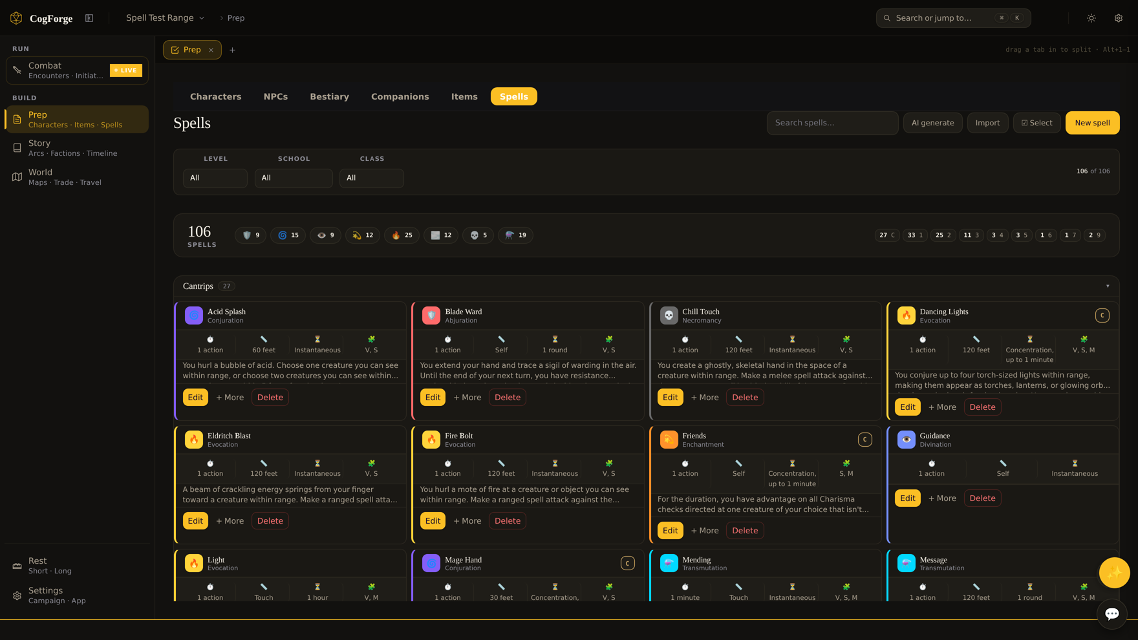Viewport: 1138px width, 640px height.
Task: Click the Friends spell icon
Action: (669, 440)
